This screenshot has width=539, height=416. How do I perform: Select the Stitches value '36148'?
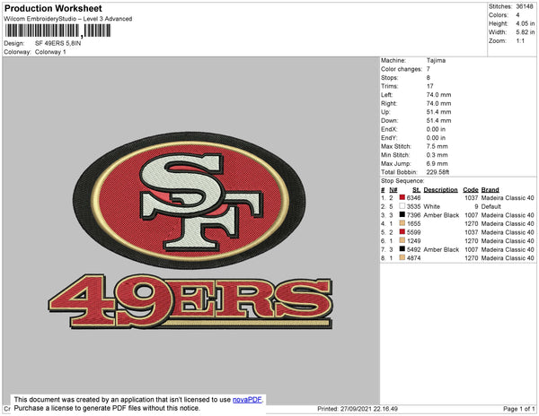click(525, 6)
